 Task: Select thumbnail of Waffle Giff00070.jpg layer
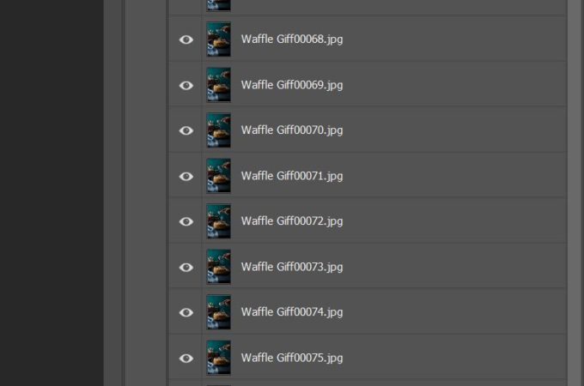[x=219, y=130]
